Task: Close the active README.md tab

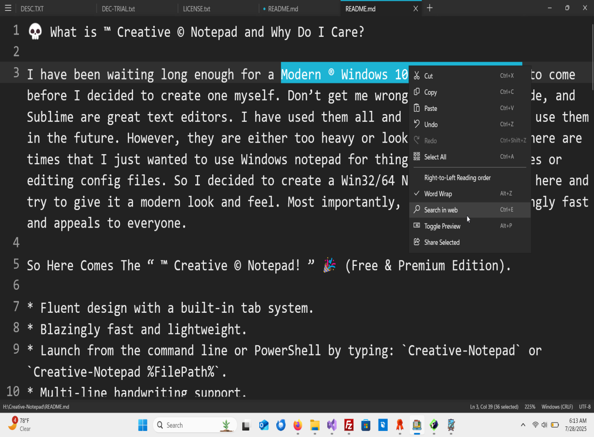Action: pos(415,8)
